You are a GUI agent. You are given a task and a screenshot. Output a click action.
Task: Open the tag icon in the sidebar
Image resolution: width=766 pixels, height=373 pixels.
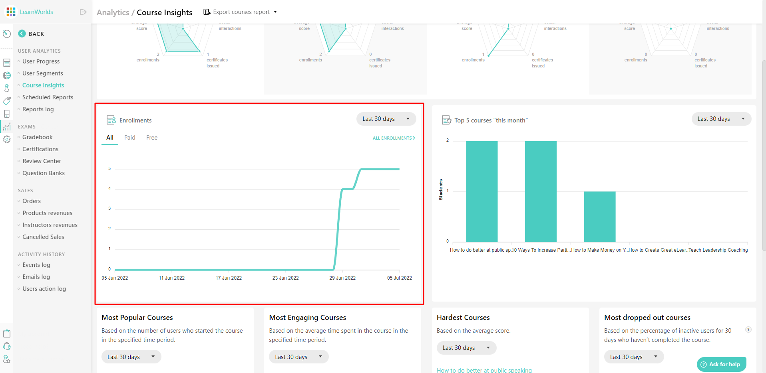[x=7, y=101]
